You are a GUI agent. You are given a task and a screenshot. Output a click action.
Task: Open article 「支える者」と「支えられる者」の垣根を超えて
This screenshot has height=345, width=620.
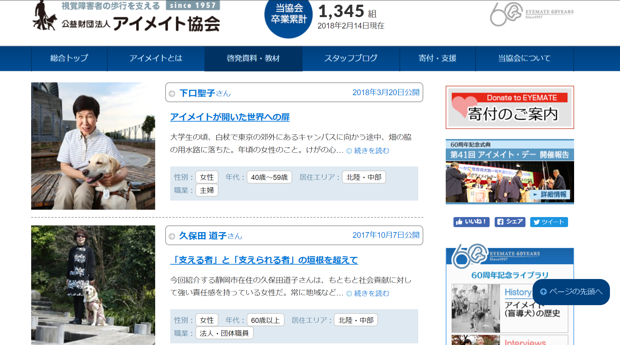pyautogui.click(x=264, y=260)
